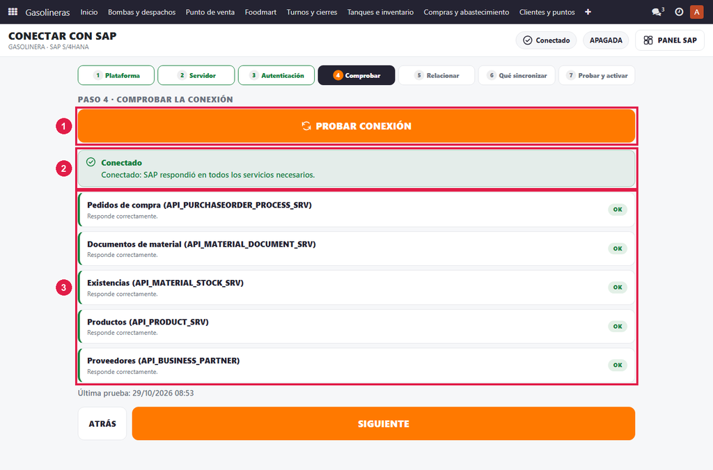Click the refresh icon on Probar Conexión
The image size is (713, 470).
(306, 126)
